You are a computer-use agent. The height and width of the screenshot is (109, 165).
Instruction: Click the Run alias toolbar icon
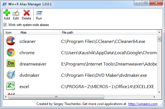pos(39,13)
